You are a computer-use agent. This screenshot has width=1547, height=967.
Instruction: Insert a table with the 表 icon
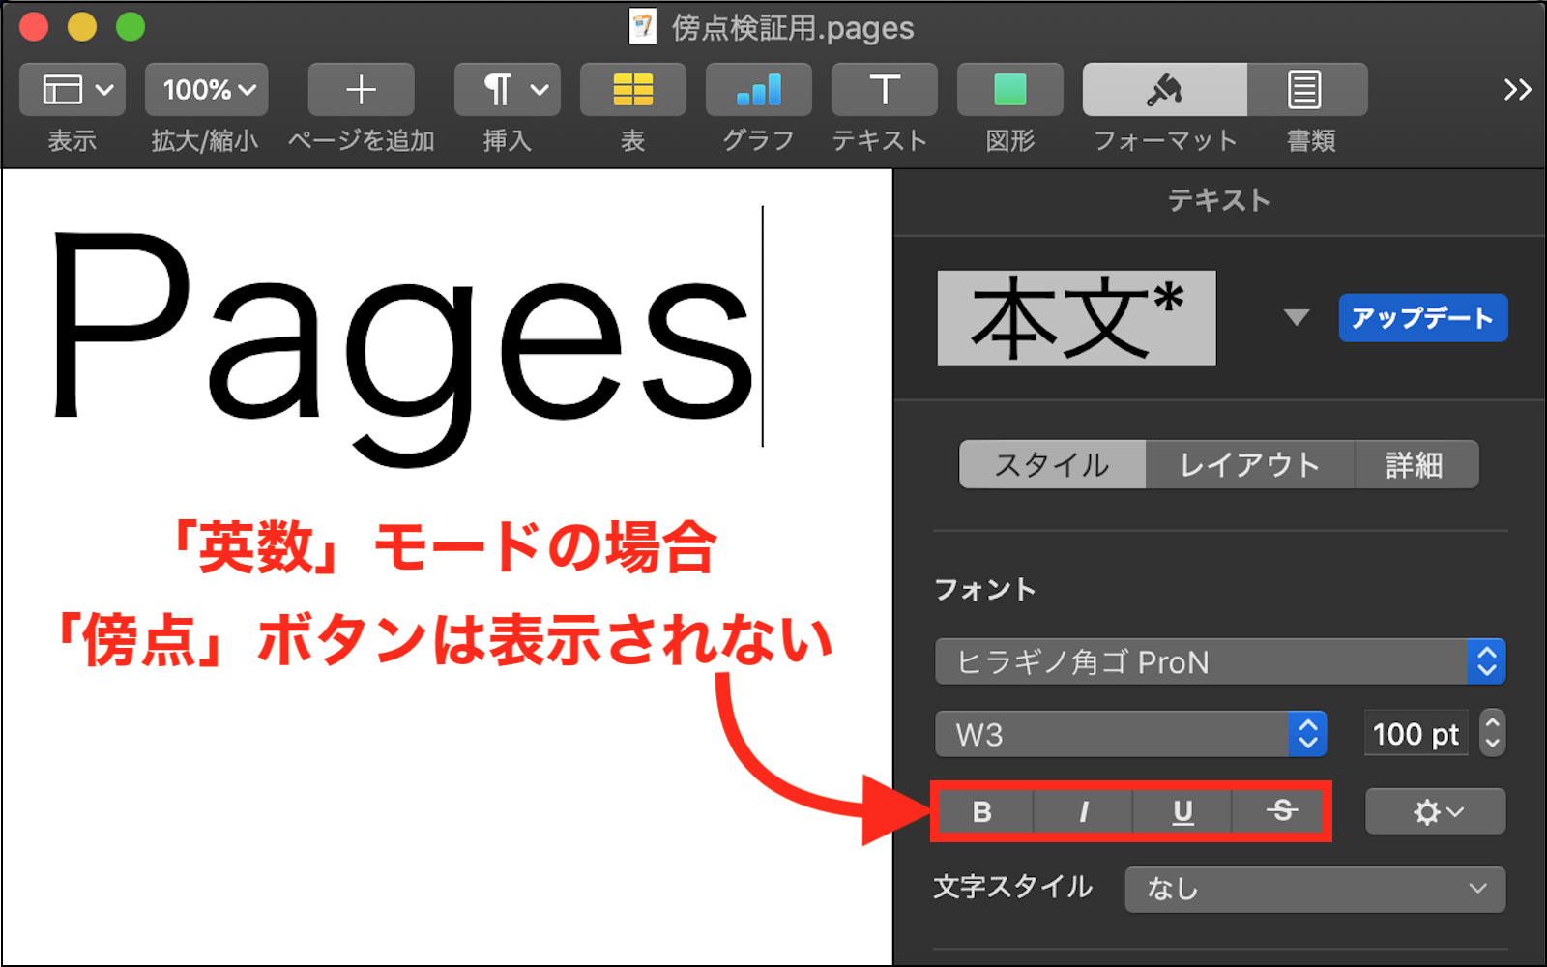(x=632, y=90)
